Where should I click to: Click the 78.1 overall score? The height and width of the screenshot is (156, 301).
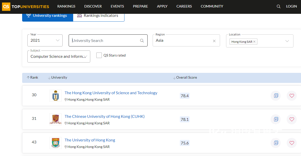[185, 119]
